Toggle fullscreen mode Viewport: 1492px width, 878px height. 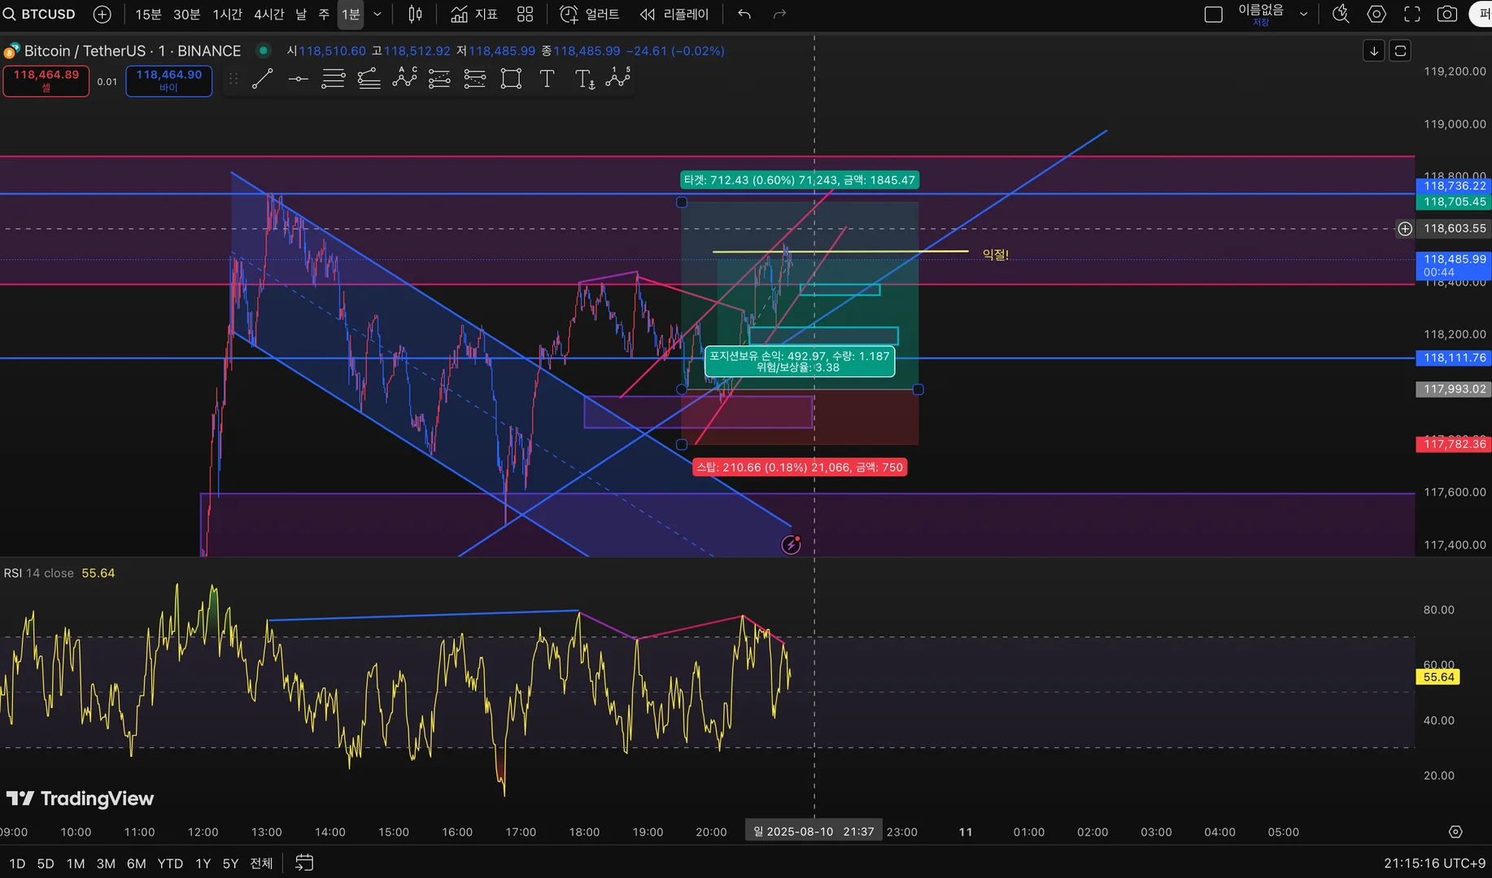(x=1412, y=14)
